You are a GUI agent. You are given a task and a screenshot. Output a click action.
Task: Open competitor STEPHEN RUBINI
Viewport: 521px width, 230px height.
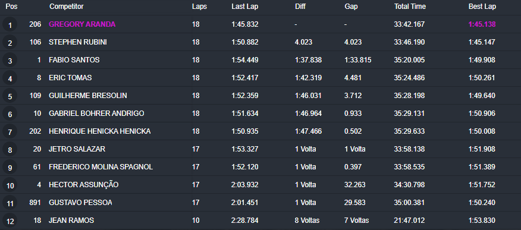(x=78, y=42)
